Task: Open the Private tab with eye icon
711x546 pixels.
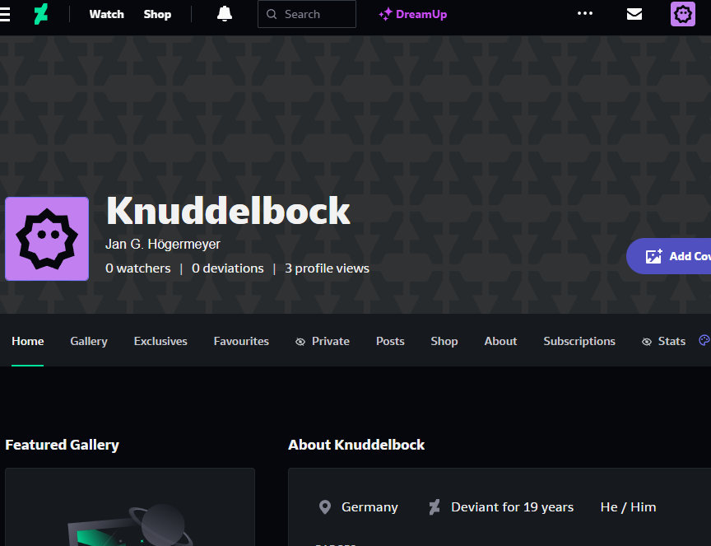Action: (x=323, y=341)
